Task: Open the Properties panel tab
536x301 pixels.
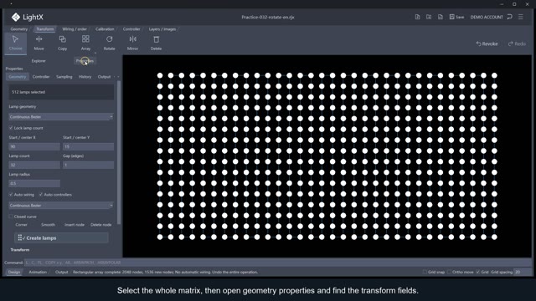Action: 85,61
